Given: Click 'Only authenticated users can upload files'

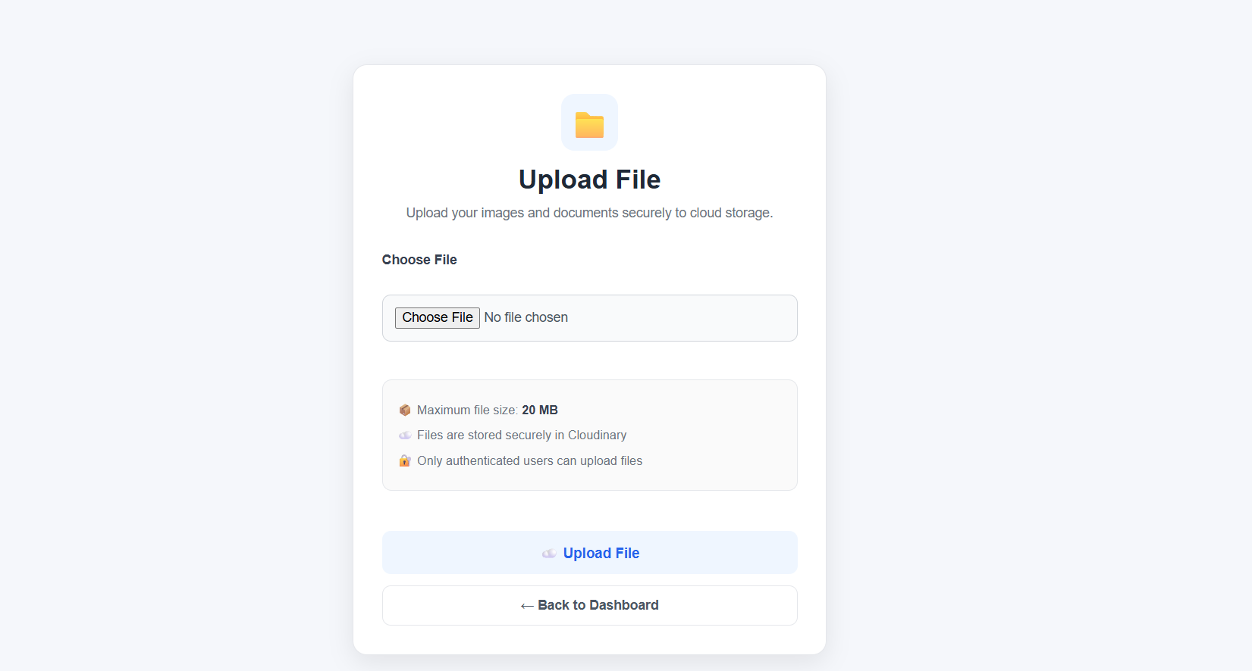Looking at the screenshot, I should (x=530, y=460).
